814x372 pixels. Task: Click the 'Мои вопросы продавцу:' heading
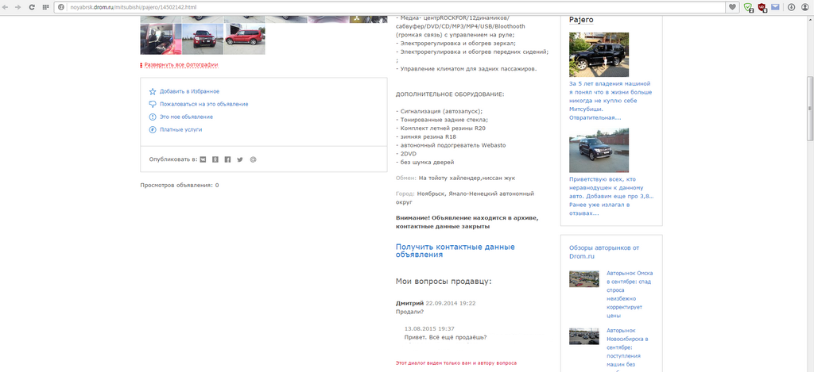pos(444,282)
